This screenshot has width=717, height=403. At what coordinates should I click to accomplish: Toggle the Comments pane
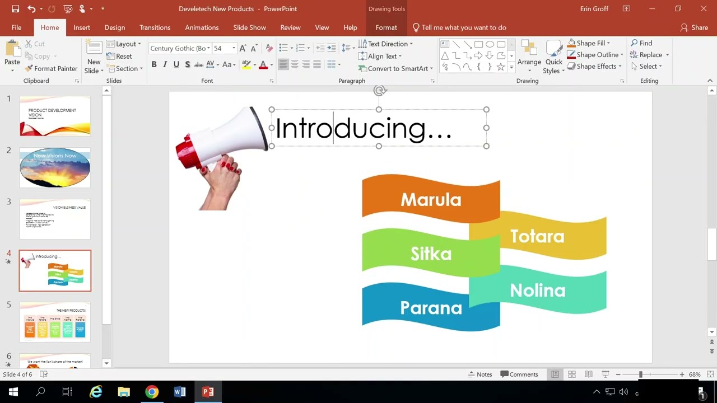tap(519, 374)
